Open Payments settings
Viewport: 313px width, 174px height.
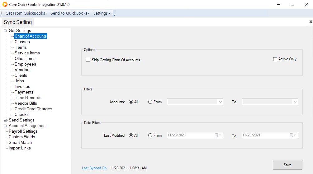pos(24,92)
